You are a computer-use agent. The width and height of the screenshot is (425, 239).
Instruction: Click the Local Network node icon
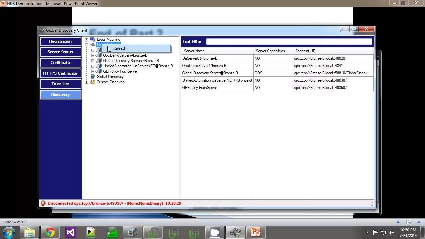pyautogui.click(x=93, y=45)
